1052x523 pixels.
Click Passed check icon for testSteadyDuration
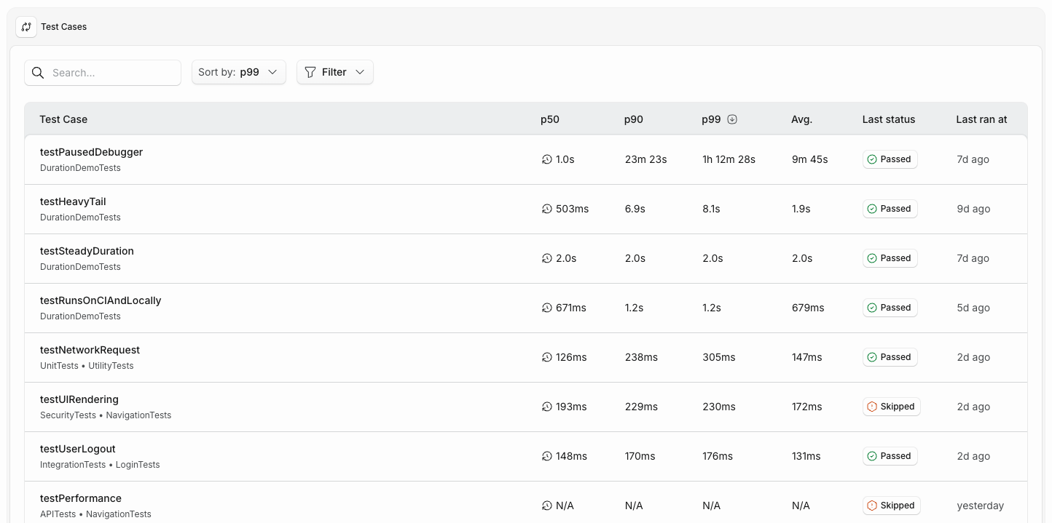[x=872, y=258]
